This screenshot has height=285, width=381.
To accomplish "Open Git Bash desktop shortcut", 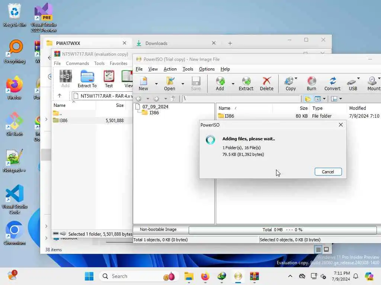I will tap(15, 124).
